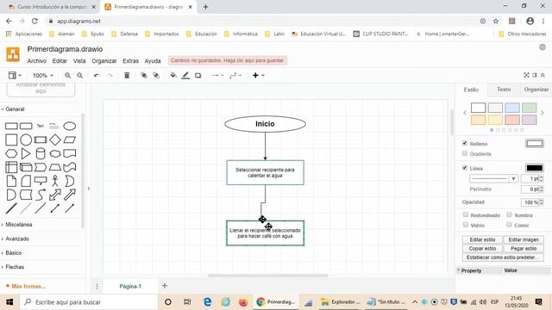The height and width of the screenshot is (310, 552).
Task: Click the redo arrow icon
Action: (110, 75)
